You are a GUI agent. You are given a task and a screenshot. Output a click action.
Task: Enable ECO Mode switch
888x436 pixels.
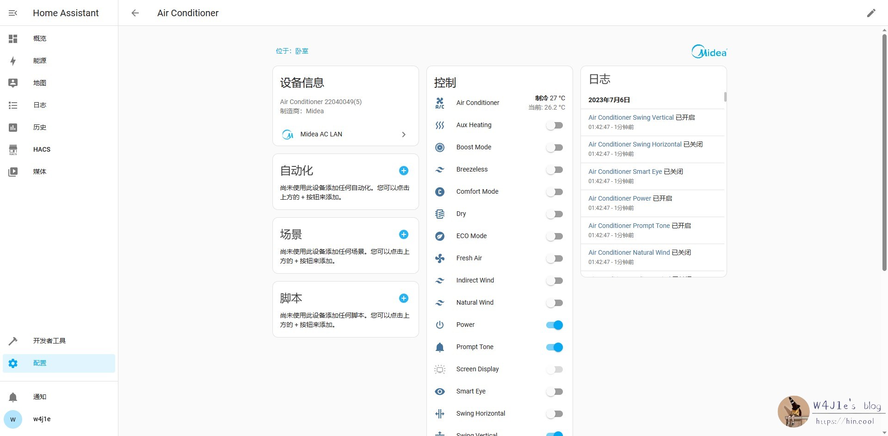pos(554,236)
